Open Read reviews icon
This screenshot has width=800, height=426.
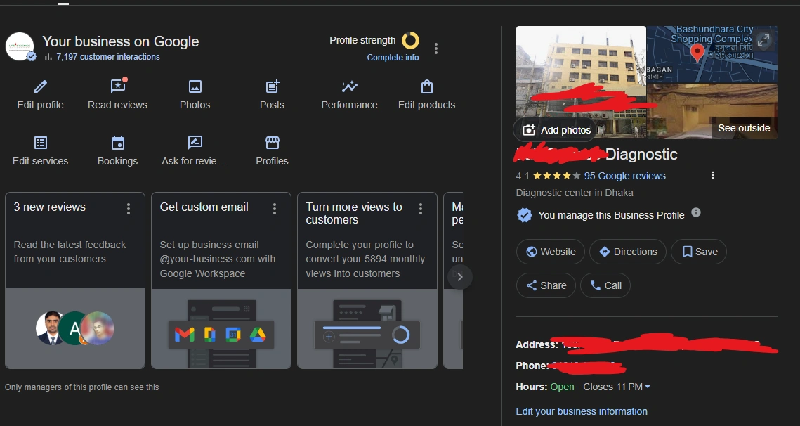[118, 86]
